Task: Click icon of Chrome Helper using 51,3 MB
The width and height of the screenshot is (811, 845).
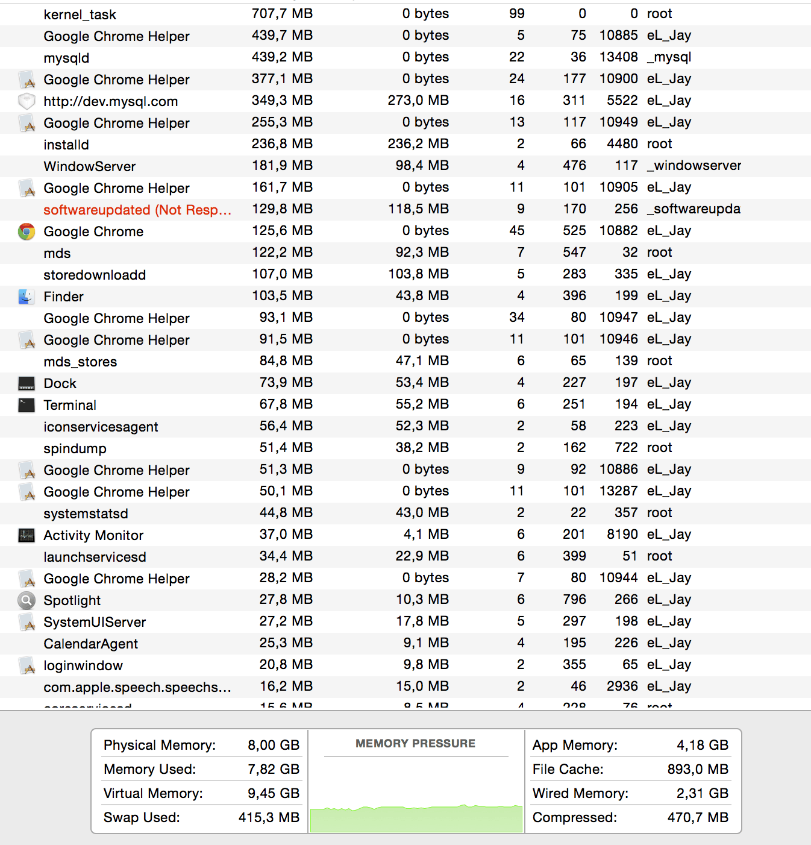Action: [27, 470]
